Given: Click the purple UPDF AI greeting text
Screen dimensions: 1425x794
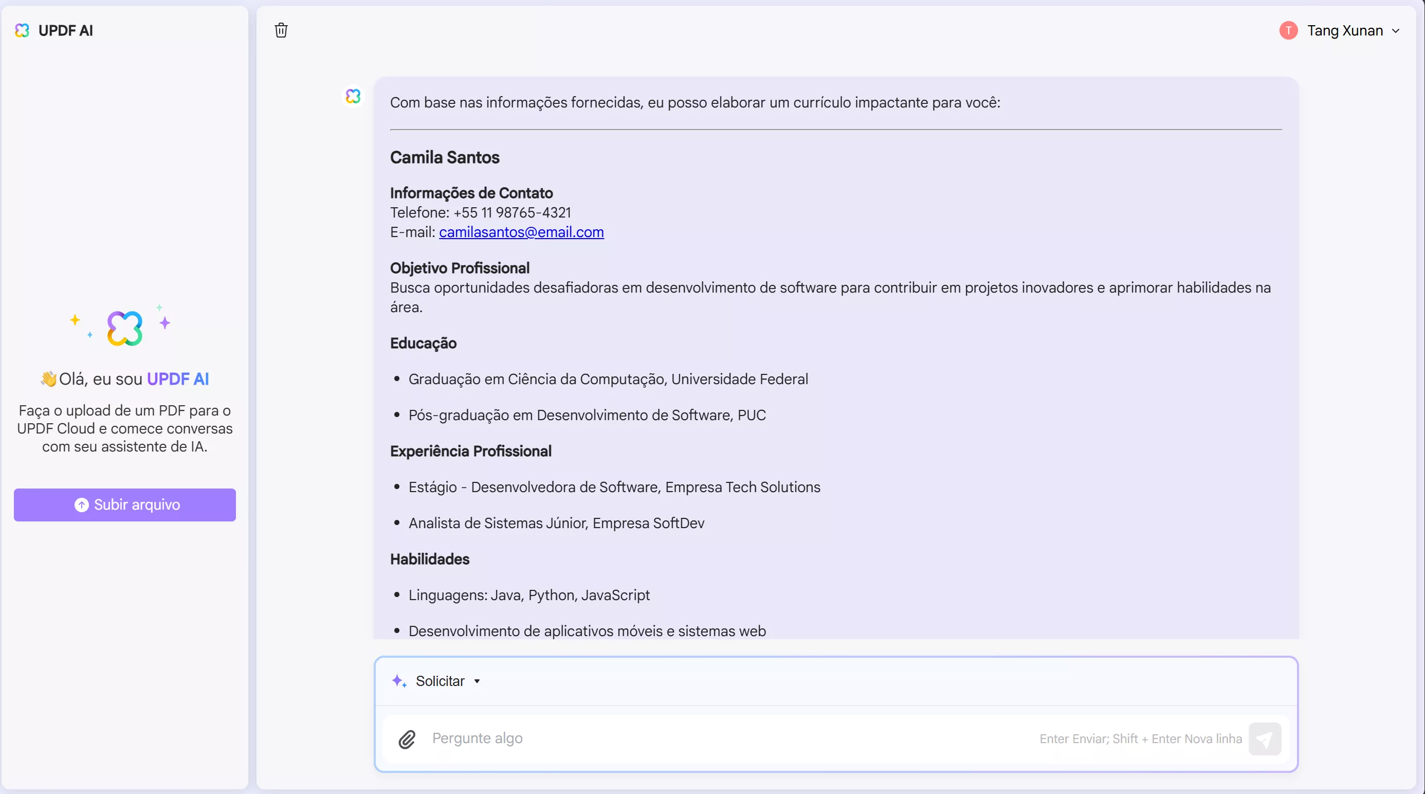Looking at the screenshot, I should (177, 379).
